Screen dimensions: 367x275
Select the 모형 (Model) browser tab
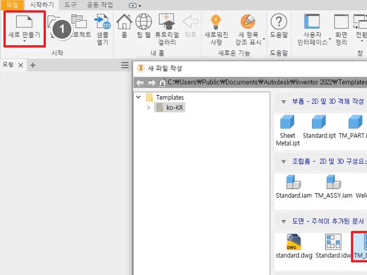click(x=8, y=65)
